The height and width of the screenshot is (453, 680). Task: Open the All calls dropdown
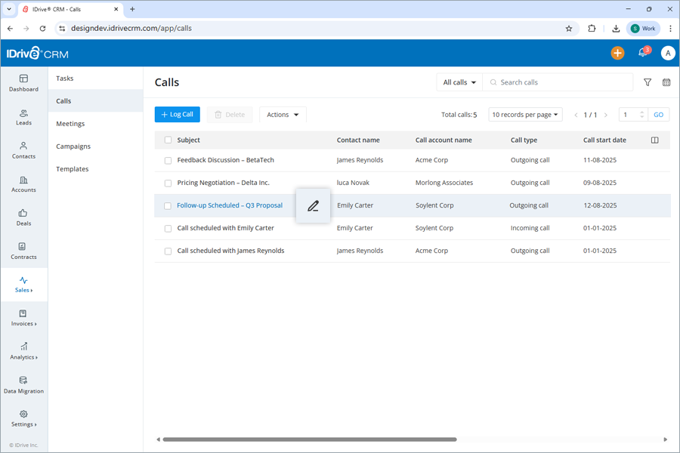coord(457,82)
